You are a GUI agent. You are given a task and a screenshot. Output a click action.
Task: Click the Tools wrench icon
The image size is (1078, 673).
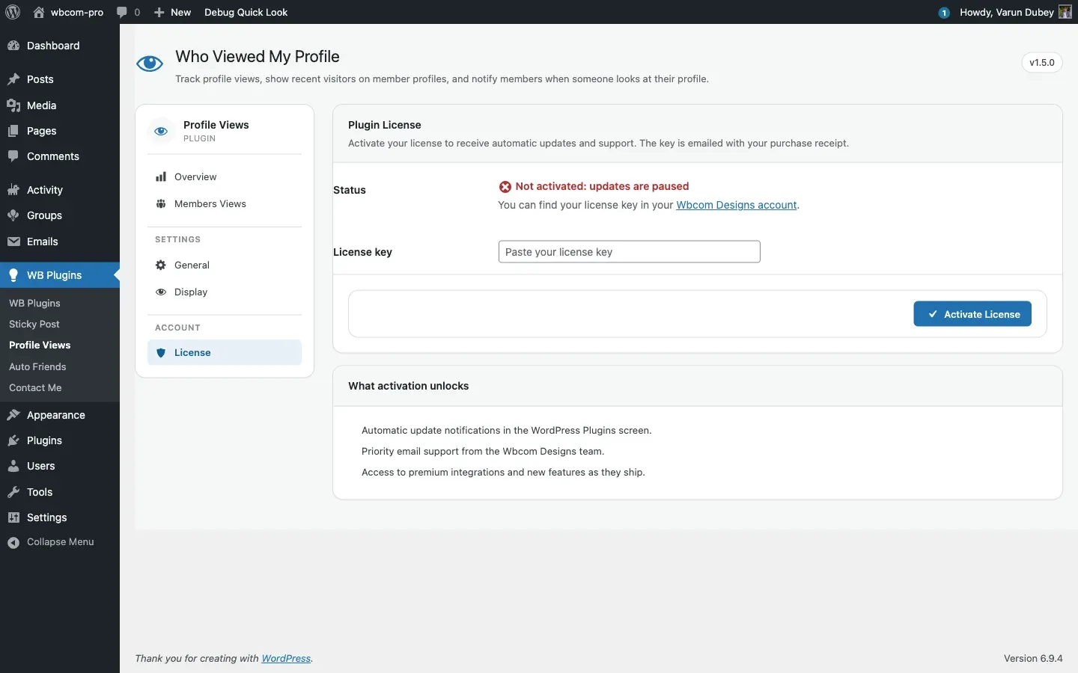click(13, 492)
